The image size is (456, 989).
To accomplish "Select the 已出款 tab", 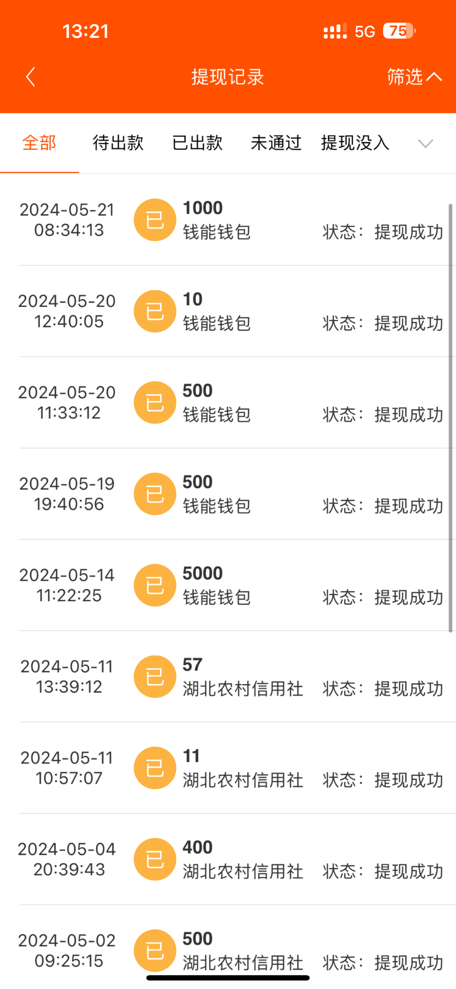I will click(x=197, y=143).
